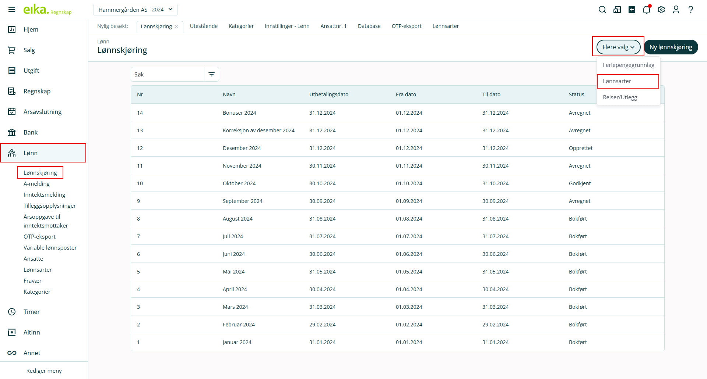The image size is (707, 379).
Task: Select Lønnsarter from Flere valg menu
Action: (628, 81)
